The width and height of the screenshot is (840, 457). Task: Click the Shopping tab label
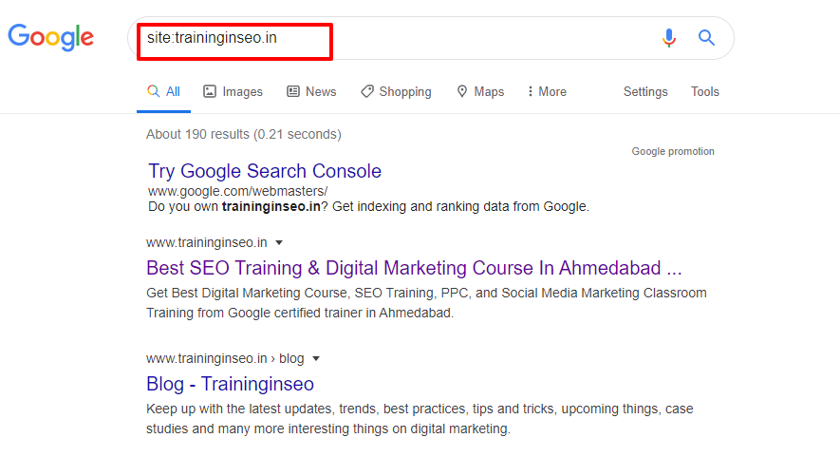[405, 92]
